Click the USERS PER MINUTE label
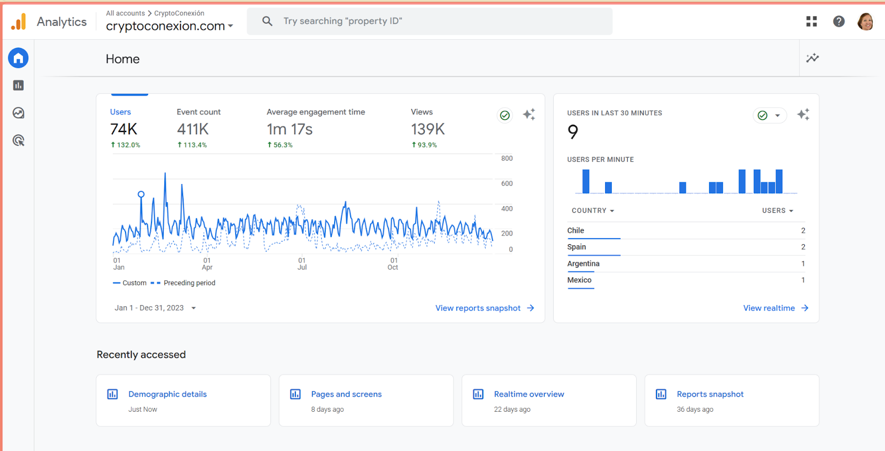 601,160
